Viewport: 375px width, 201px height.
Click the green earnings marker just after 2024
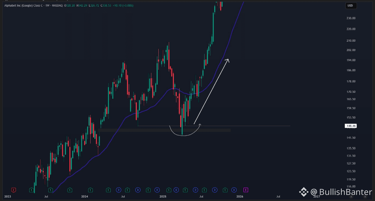pyautogui.click(x=90, y=190)
